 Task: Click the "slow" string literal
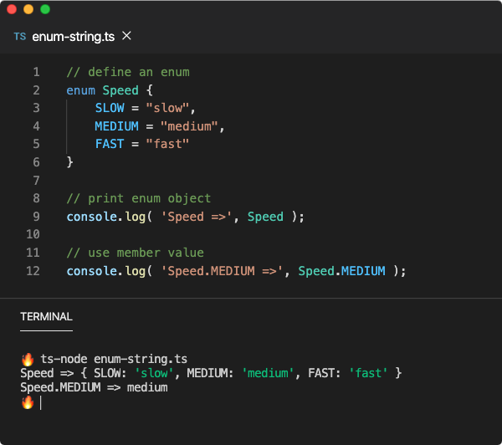(168, 108)
